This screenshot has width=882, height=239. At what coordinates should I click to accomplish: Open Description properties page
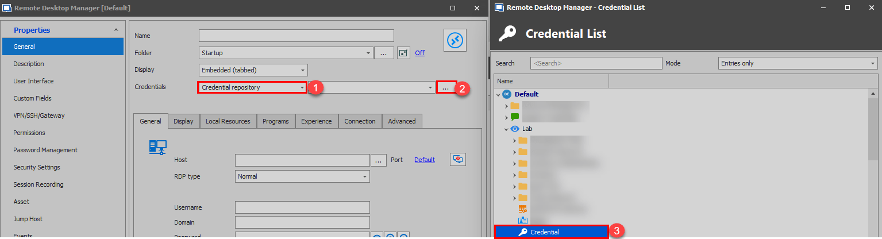tap(63, 64)
